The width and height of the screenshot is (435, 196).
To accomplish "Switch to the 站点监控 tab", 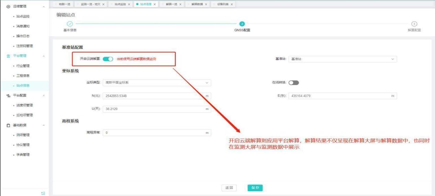I will tap(120, 4).
